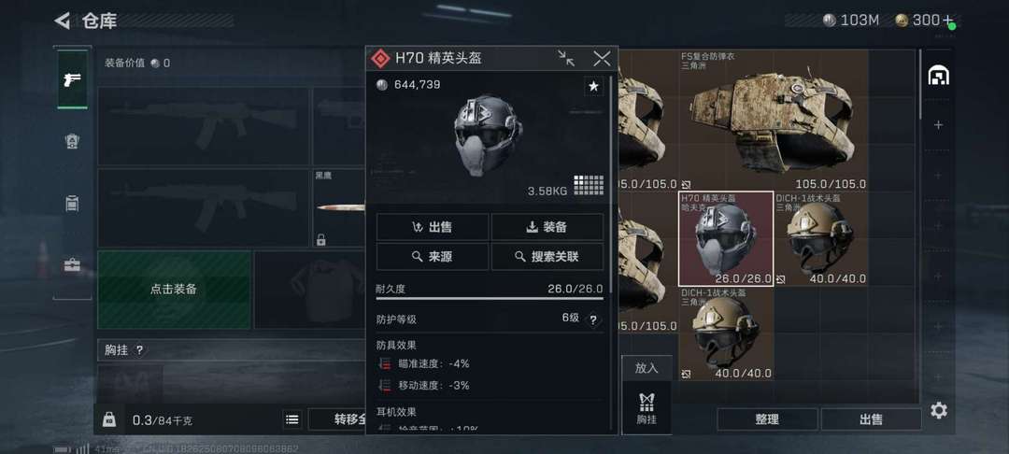Select the weapon pistol tab in left sidebar
This screenshot has height=454, width=1009.
click(72, 79)
